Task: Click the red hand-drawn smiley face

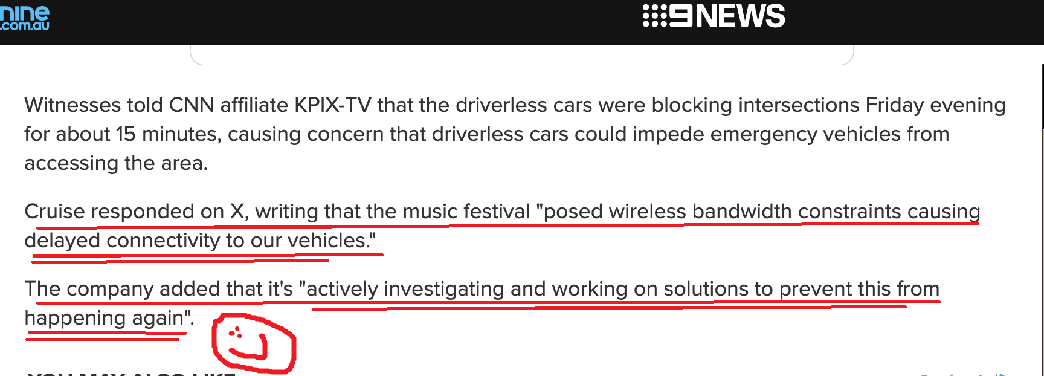Action: pyautogui.click(x=253, y=343)
